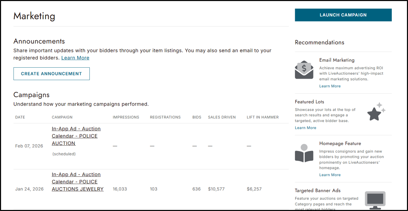Viewport: 408px width, 211px height.
Task: Click the Launch Campaign button
Action: click(x=343, y=15)
